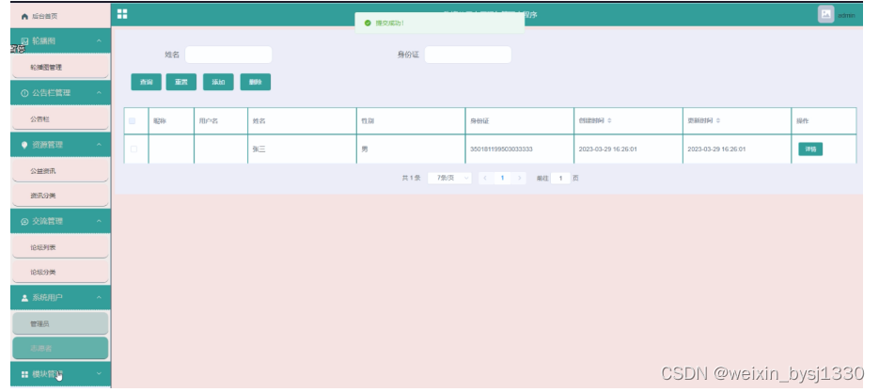Open 资讯分类 menu item
Image resolution: width=879 pixels, height=392 pixels.
(60, 196)
